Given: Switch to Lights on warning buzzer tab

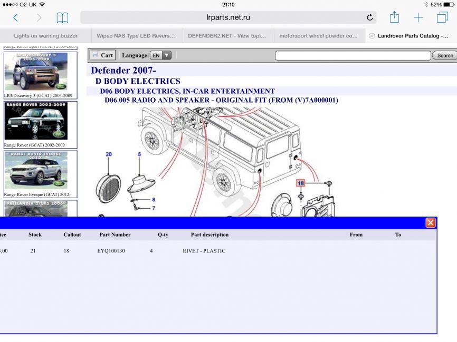Looking at the screenshot, I should click(x=46, y=36).
